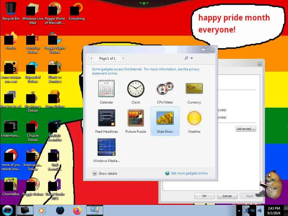Select the Big Money Deluxe desktop icon
This screenshot has height=216, width=288.
click(33, 101)
